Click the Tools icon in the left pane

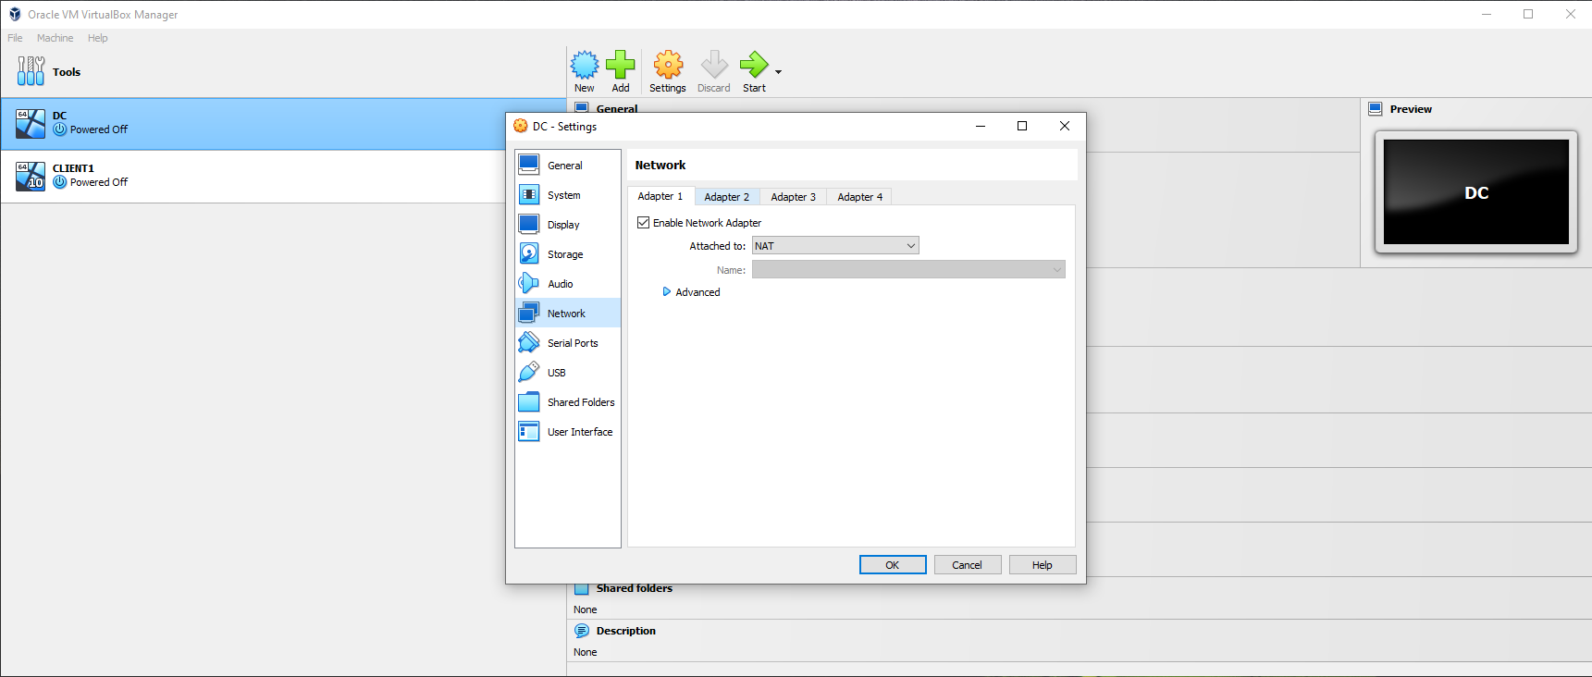click(31, 71)
